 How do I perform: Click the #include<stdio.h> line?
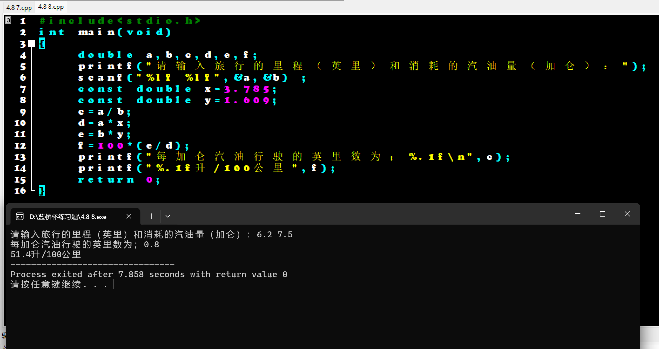coord(120,21)
